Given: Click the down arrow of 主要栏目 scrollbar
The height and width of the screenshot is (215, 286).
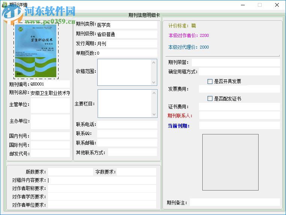Looking at the screenshot, I should (154, 114).
